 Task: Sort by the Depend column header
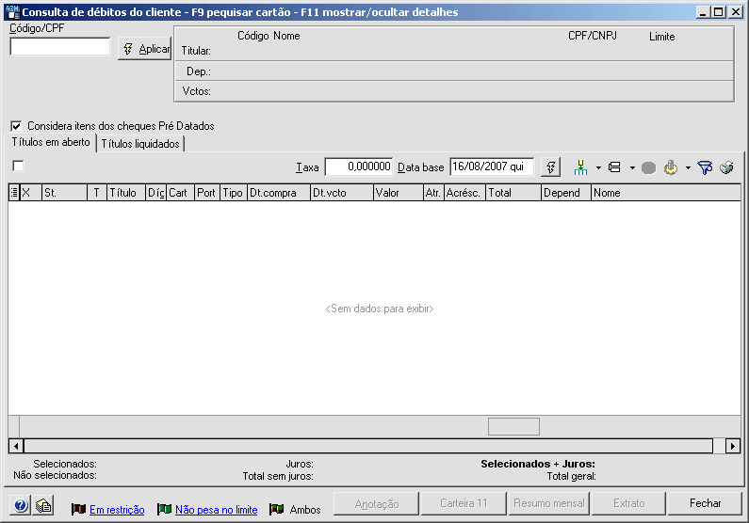[x=566, y=193]
